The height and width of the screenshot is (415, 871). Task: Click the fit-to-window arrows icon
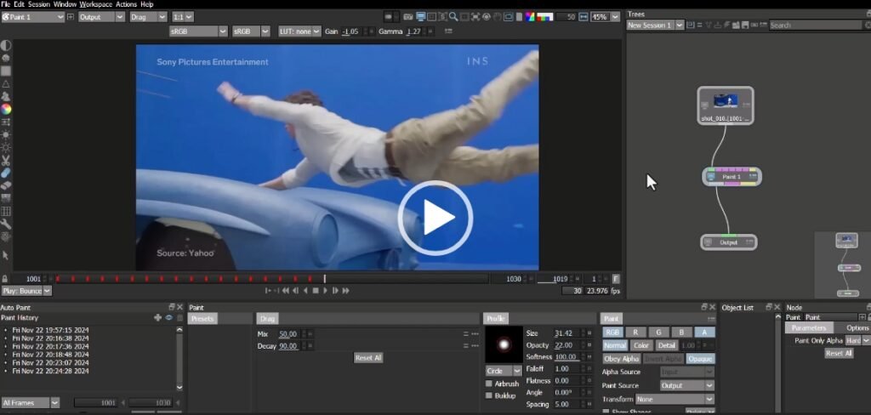475,17
